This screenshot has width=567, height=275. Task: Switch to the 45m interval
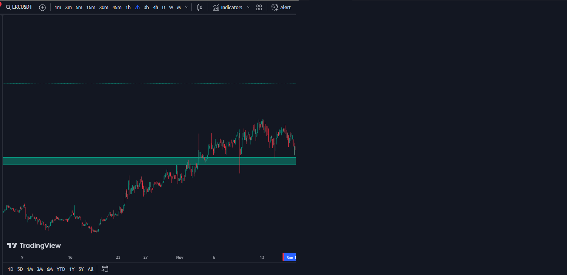coord(117,8)
